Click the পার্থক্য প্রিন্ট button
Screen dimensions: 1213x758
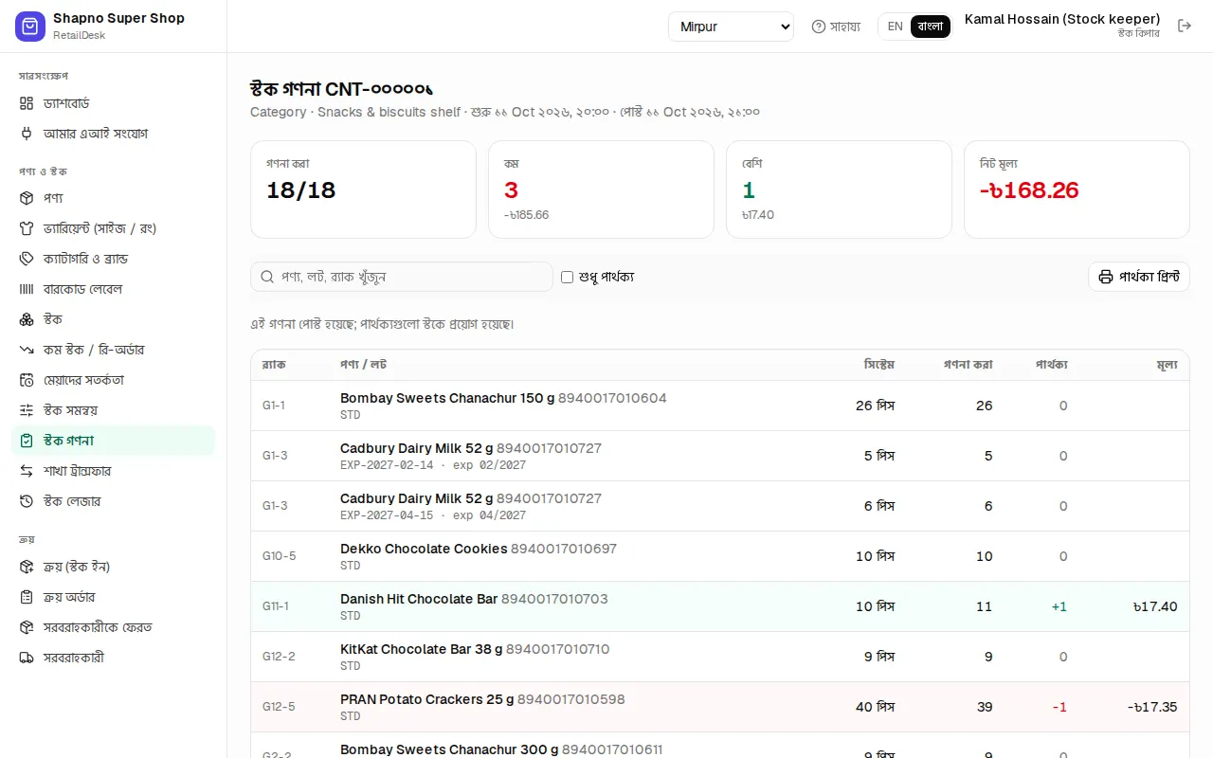(1138, 277)
